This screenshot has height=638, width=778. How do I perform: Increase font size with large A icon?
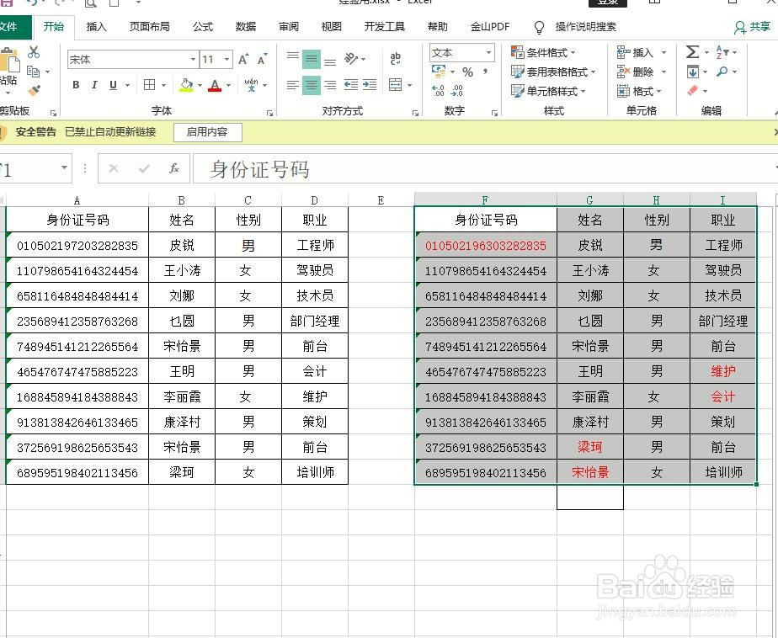(x=243, y=60)
